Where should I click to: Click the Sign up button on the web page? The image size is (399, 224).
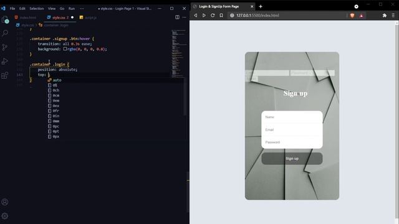click(292, 159)
